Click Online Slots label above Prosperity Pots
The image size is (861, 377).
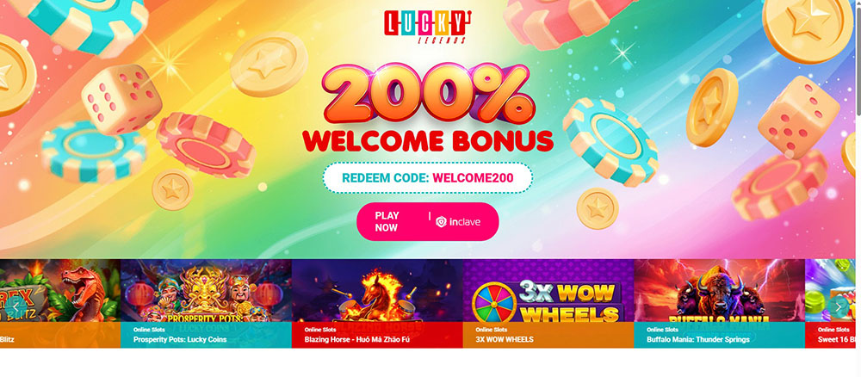[x=149, y=330]
